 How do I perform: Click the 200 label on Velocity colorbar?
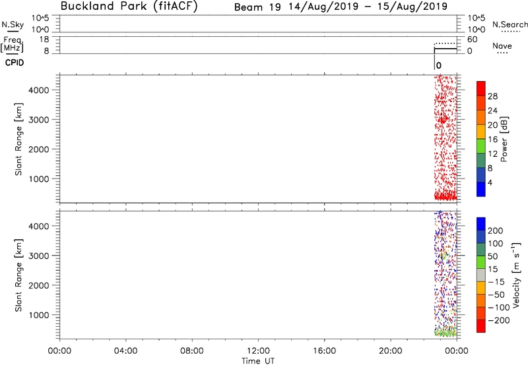click(x=496, y=231)
